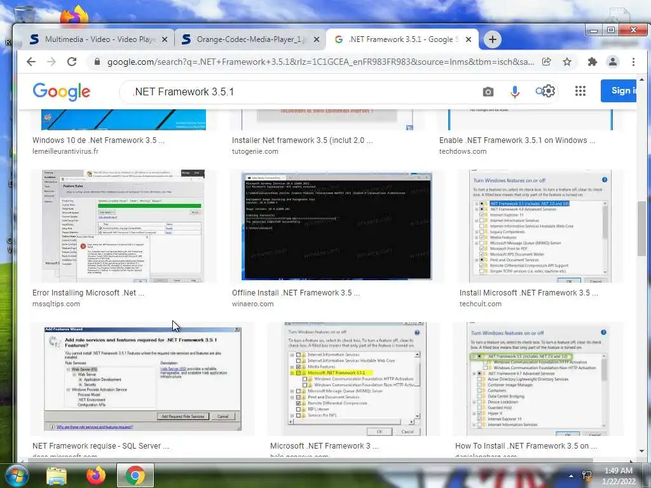
Task: Click the techdows.com source
Action: (463, 151)
